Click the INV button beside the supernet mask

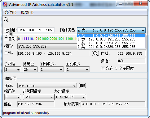click(x=82, y=86)
